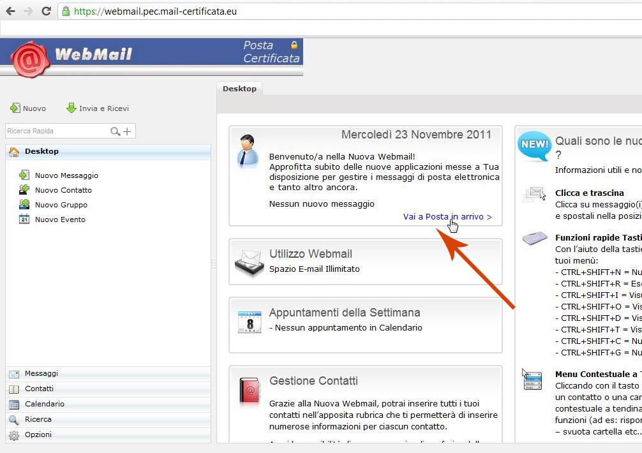Follow the Vai a Posta in arrivo link
This screenshot has height=453, width=642.
coord(447,217)
